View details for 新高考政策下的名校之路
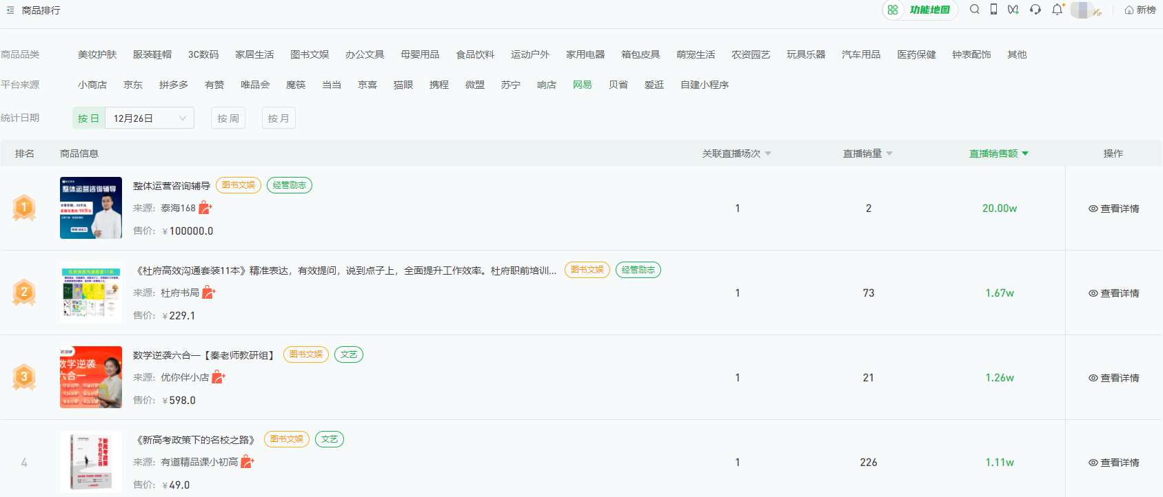Viewport: 1163px width, 497px height. click(1113, 463)
